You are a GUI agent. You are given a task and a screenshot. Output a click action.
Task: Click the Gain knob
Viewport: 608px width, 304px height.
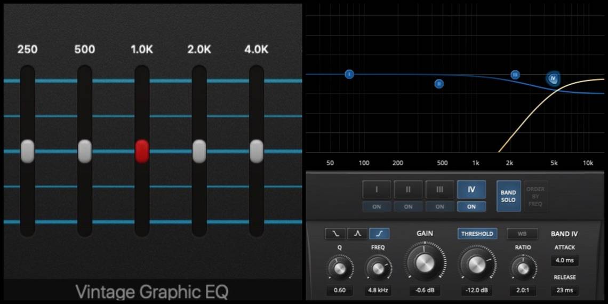tap(425, 263)
